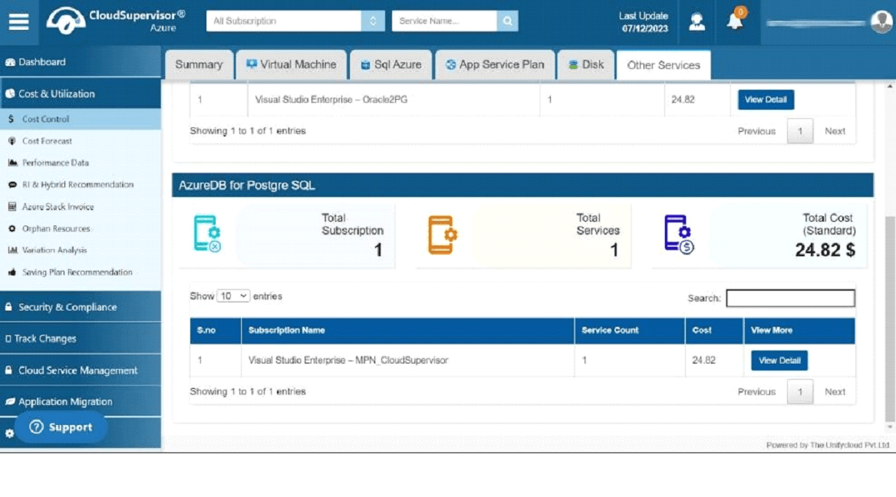
Task: Click the orange Total Services icon
Action: [x=443, y=234]
